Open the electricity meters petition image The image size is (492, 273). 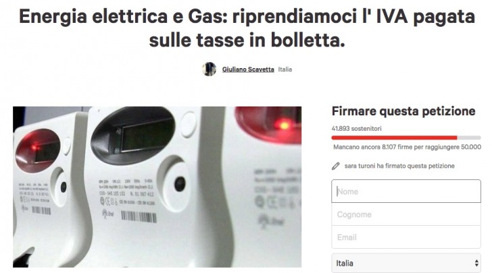[157, 187]
